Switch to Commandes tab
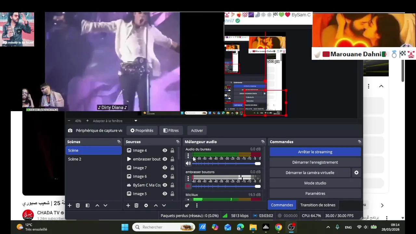Viewport: 416px width, 234px height. (x=282, y=205)
